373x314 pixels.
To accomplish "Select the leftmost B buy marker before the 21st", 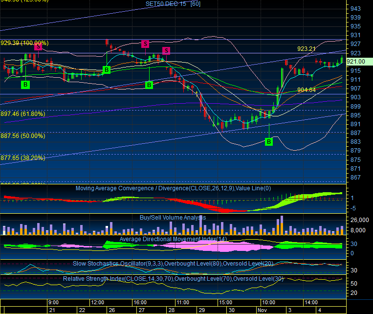I will (25, 85).
